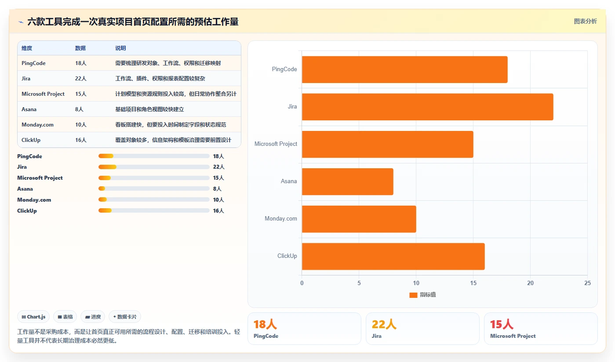Image resolution: width=615 pixels, height=362 pixels.
Task: Click the 指标值 legend text
Action: tap(428, 295)
